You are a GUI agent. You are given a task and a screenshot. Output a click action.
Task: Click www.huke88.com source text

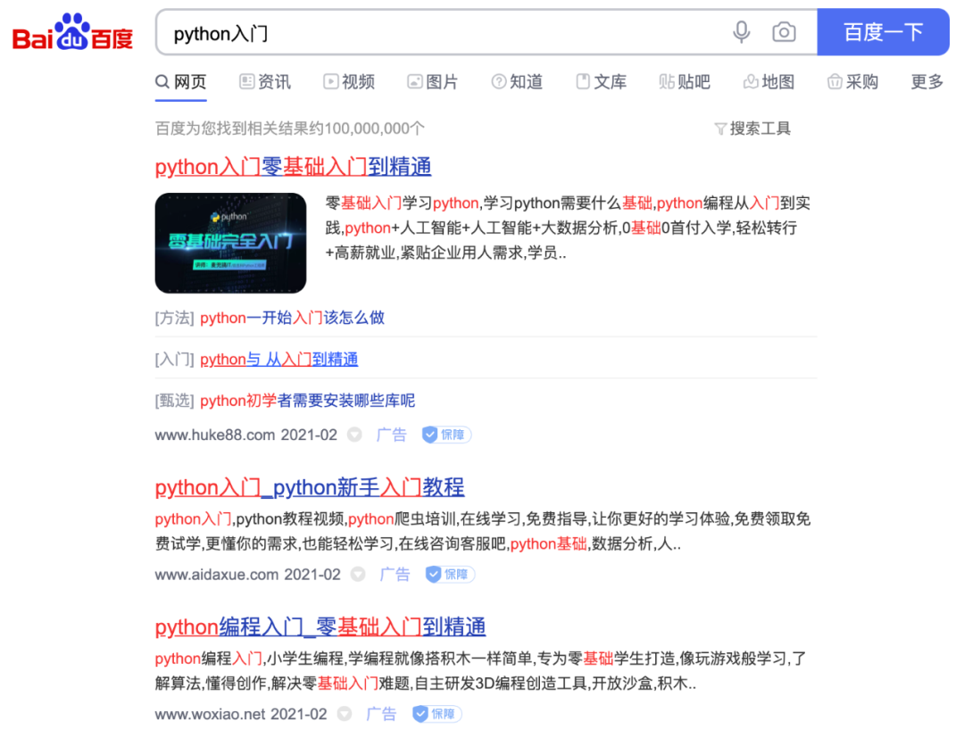click(214, 435)
